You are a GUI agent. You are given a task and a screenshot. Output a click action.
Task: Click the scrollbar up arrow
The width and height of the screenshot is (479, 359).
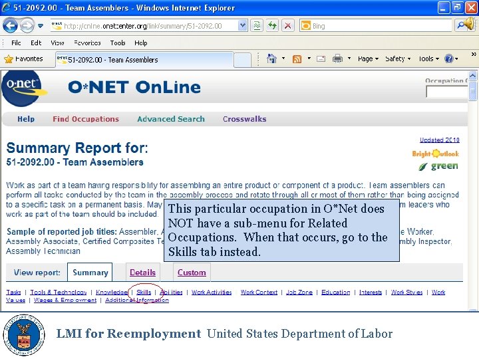pos(472,75)
